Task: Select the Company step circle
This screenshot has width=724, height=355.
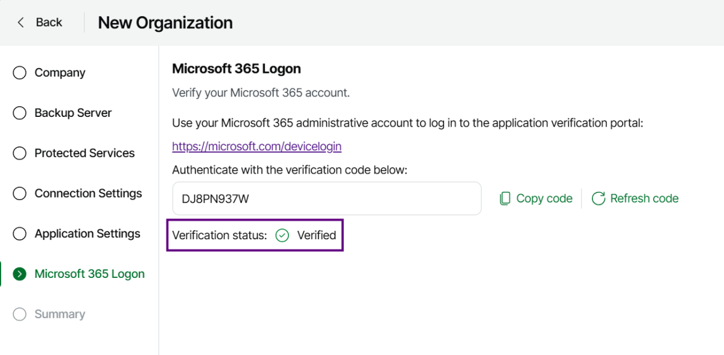Action: (20, 73)
